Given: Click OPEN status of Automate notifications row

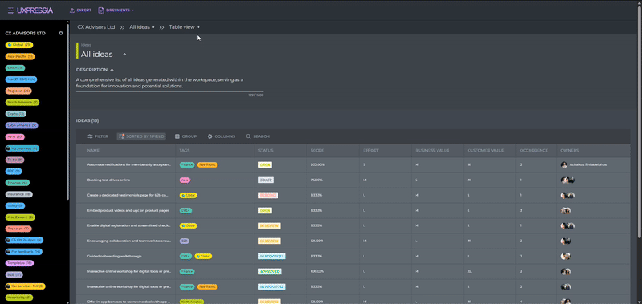Looking at the screenshot, I should [265, 164].
